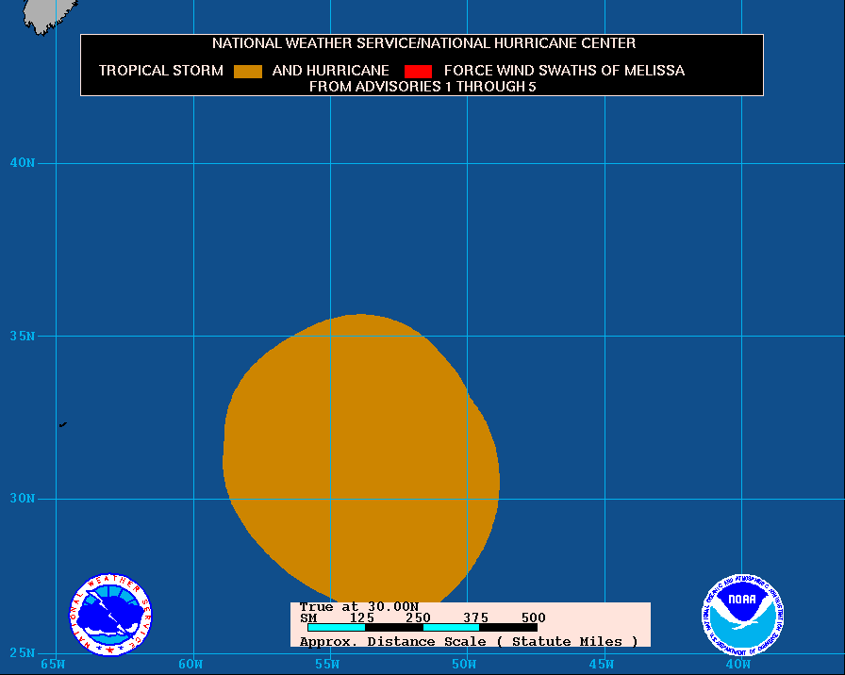This screenshot has width=845, height=675.
Task: Click the 60W longitude label
Action: click(x=191, y=665)
